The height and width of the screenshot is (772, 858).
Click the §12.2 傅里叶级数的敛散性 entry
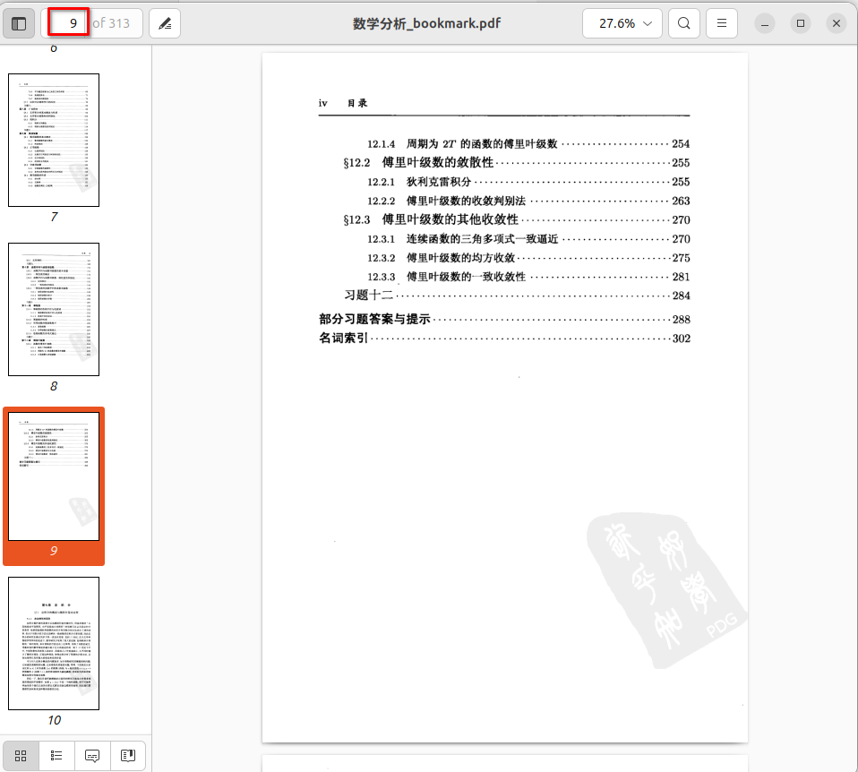pyautogui.click(x=418, y=163)
